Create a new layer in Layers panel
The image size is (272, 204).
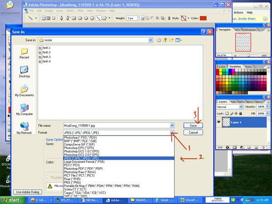pyautogui.click(x=256, y=147)
